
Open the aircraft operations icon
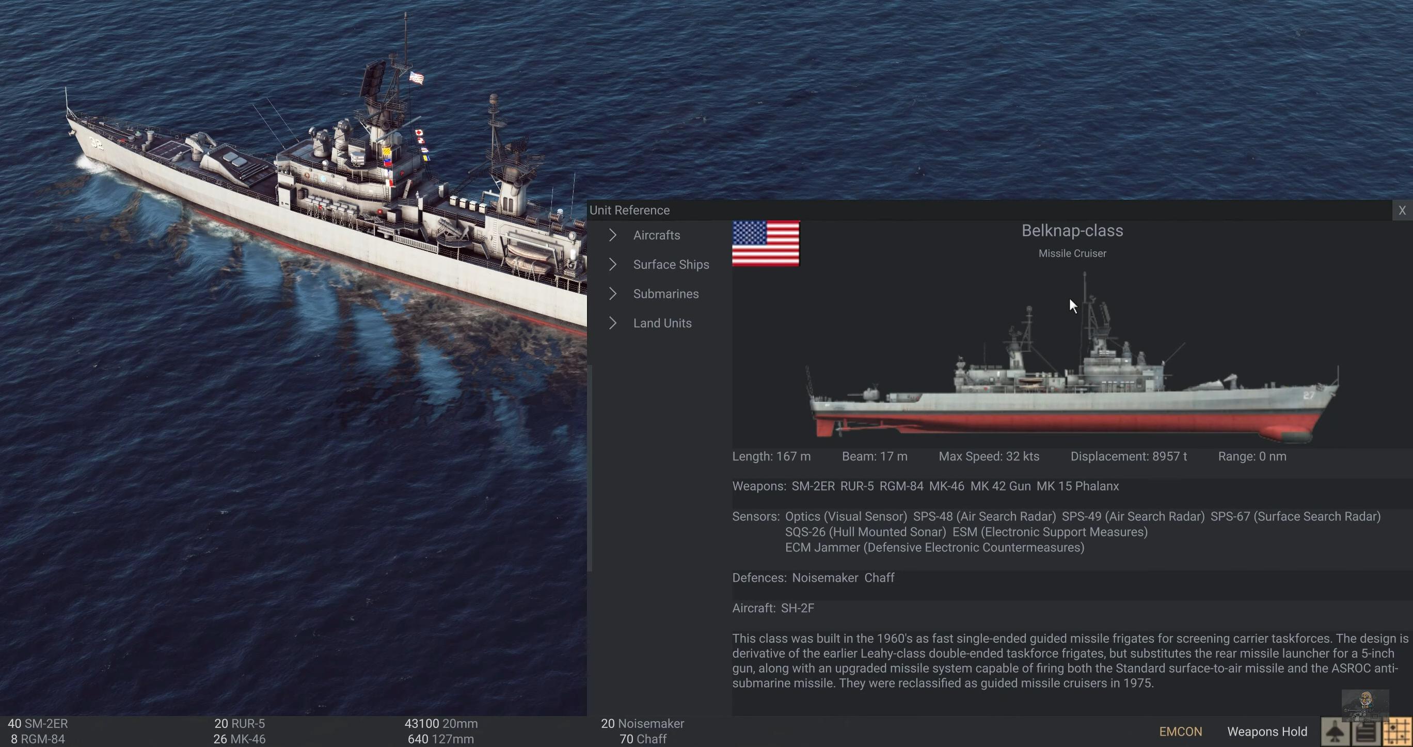click(1335, 732)
